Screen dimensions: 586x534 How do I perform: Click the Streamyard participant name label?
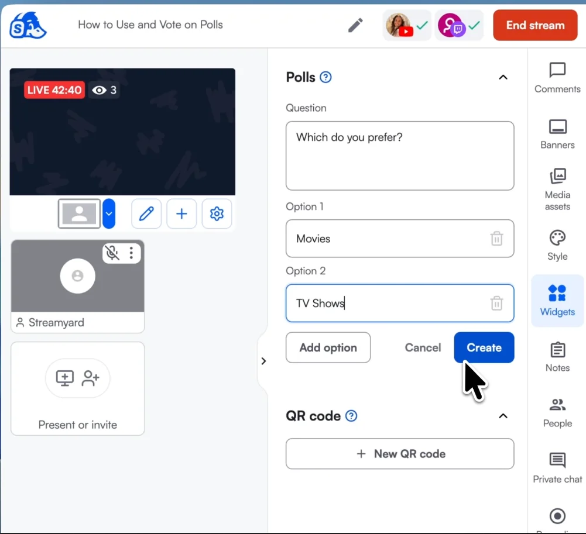pos(56,322)
